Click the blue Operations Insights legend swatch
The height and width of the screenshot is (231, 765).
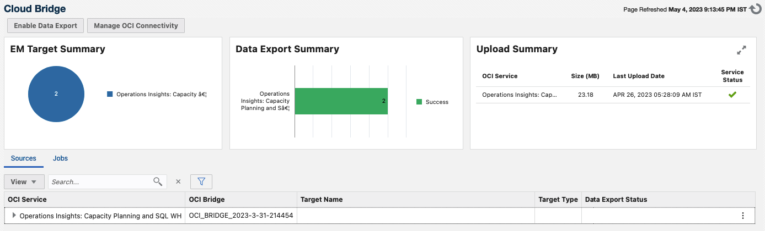(110, 94)
